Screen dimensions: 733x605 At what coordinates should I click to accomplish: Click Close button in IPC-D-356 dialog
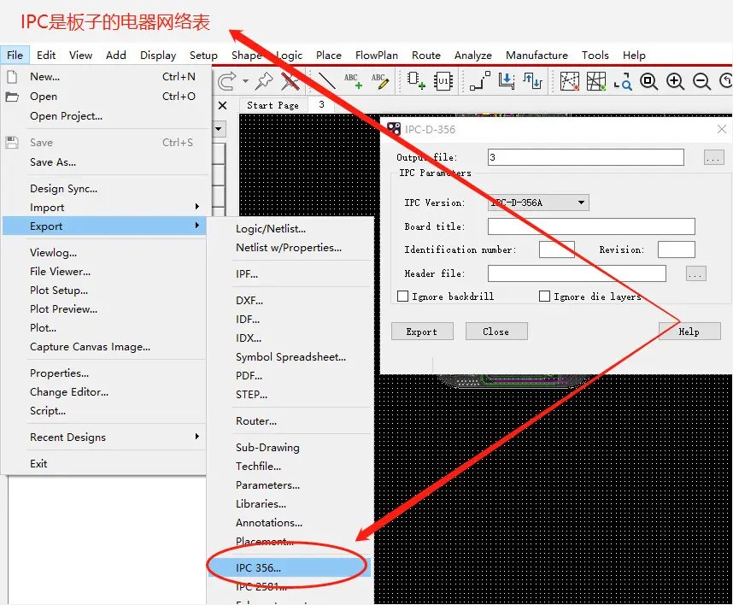pyautogui.click(x=496, y=332)
